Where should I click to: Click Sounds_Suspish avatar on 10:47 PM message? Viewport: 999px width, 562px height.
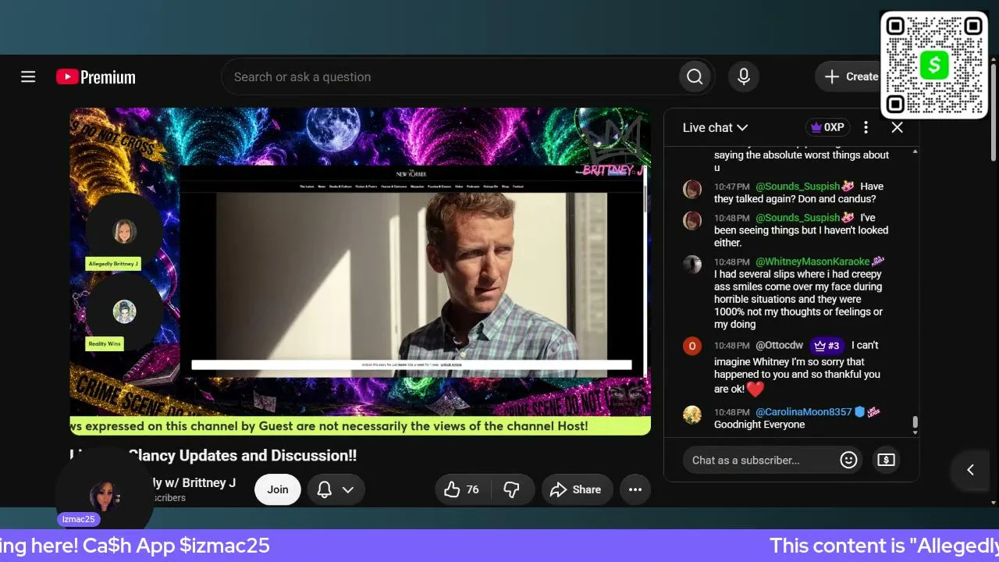[692, 189]
